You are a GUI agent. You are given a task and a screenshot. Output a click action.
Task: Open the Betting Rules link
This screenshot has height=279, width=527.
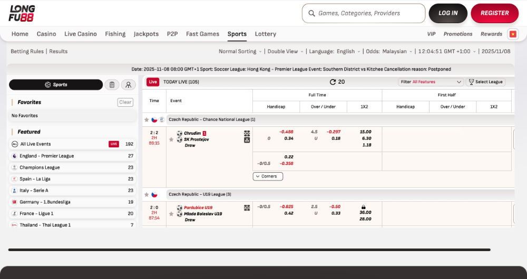[27, 52]
